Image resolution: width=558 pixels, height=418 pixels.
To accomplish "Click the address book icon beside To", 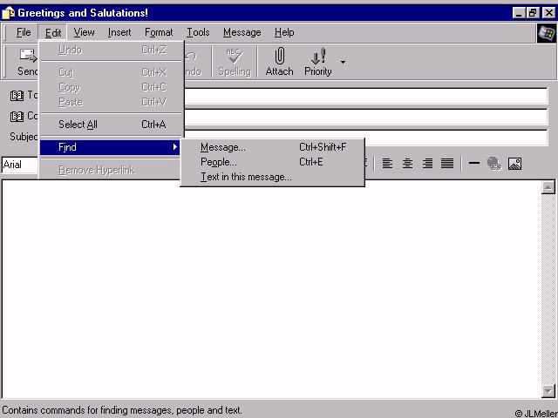I will pyautogui.click(x=17, y=96).
